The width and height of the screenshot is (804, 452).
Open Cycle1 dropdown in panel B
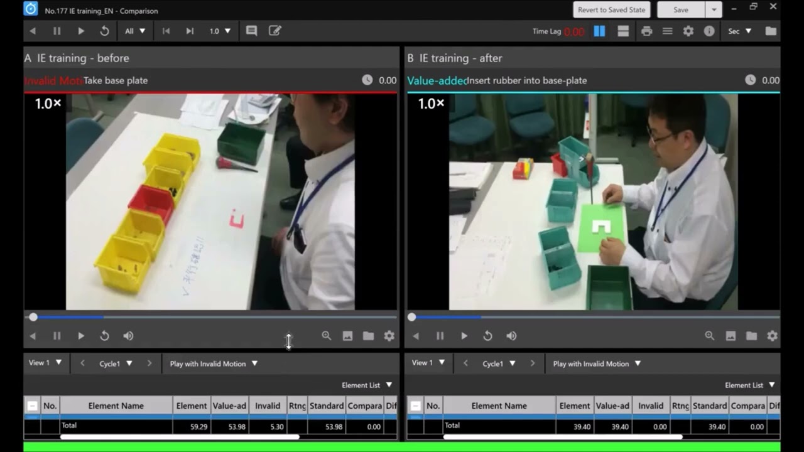499,363
